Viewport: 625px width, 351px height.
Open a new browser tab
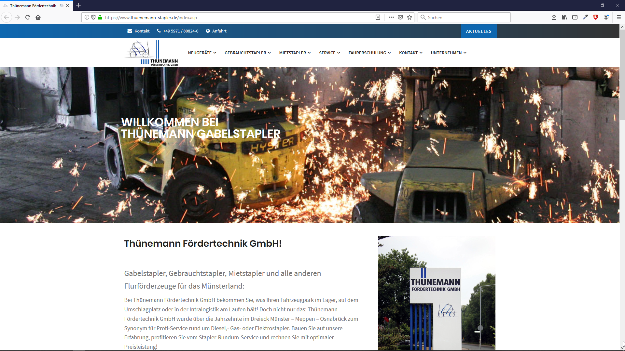tap(78, 5)
